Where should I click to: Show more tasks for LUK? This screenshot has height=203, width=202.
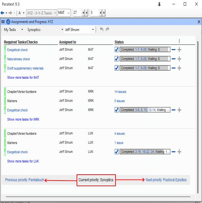pos(23,161)
